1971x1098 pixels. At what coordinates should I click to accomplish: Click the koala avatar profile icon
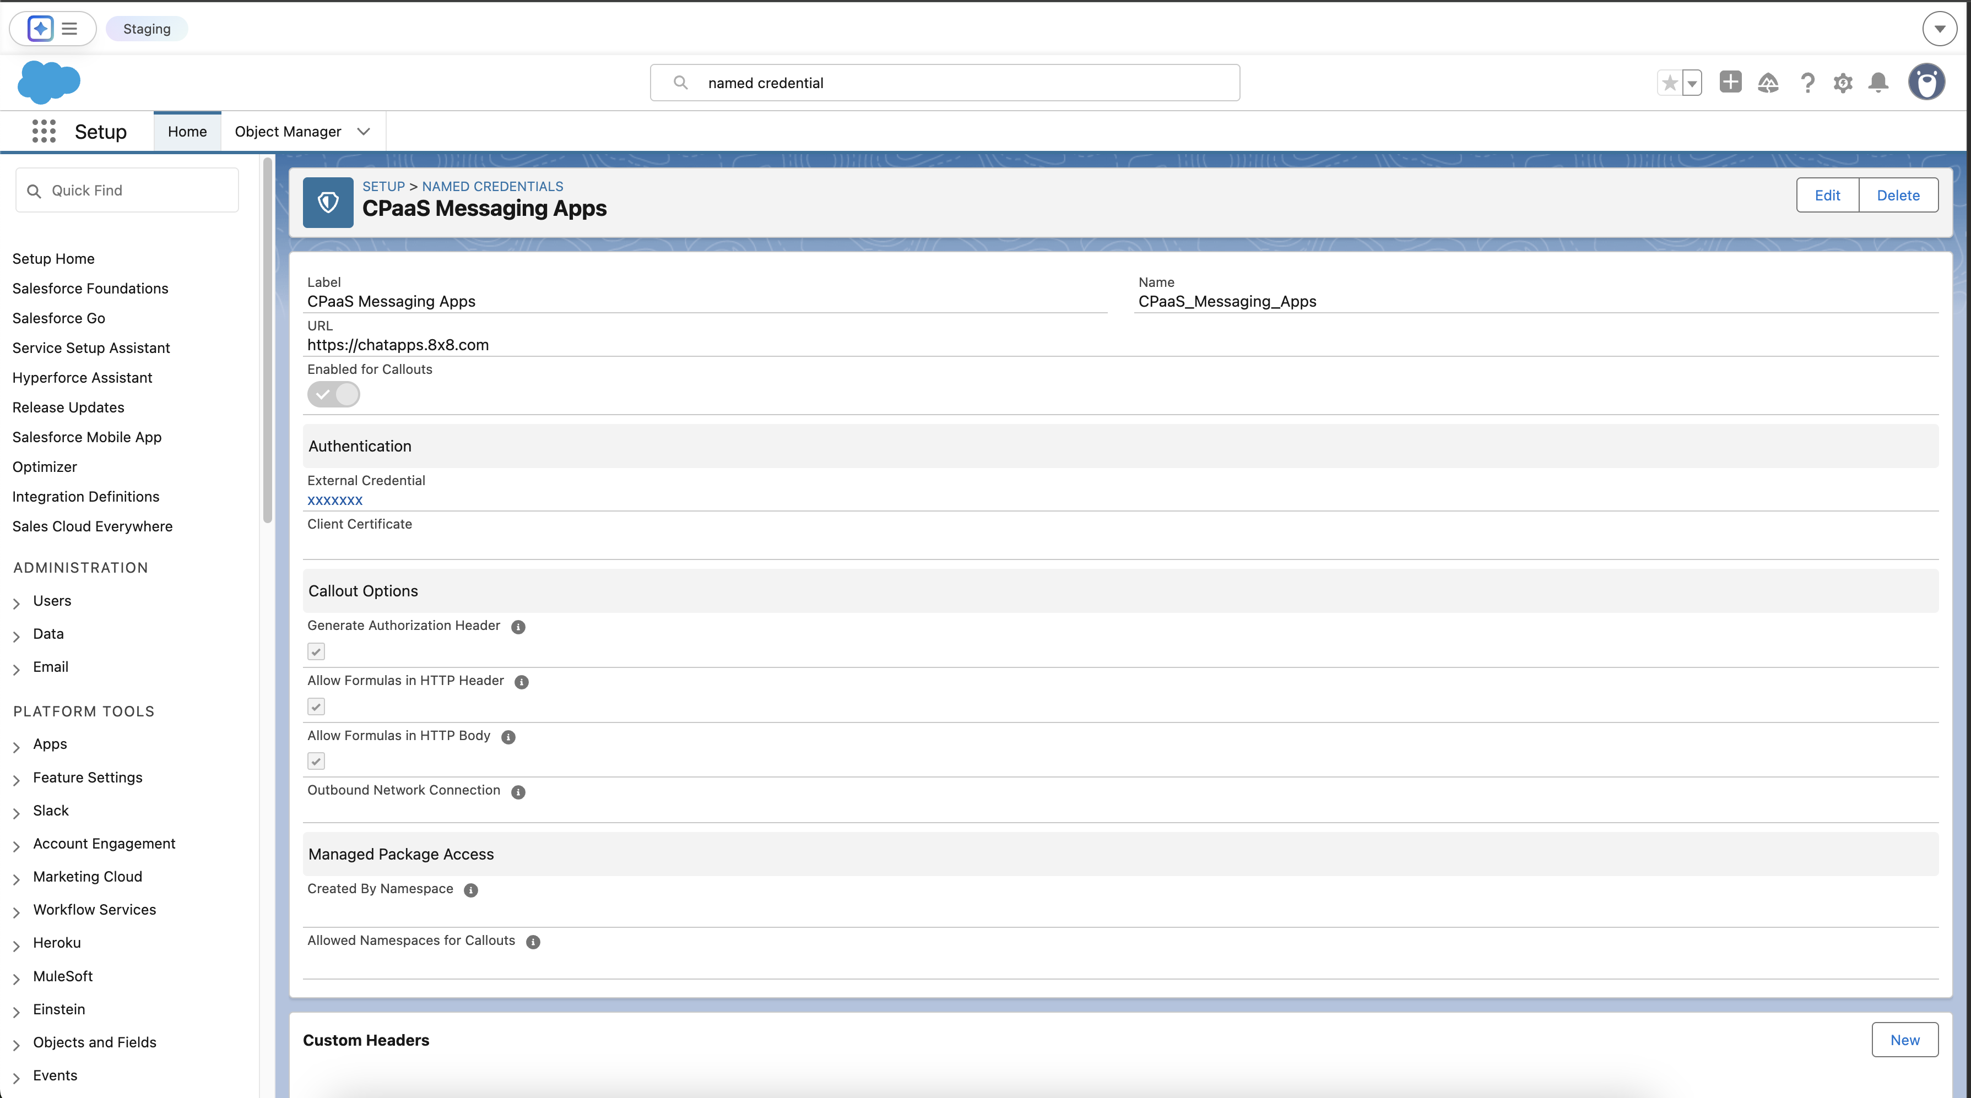[1927, 82]
